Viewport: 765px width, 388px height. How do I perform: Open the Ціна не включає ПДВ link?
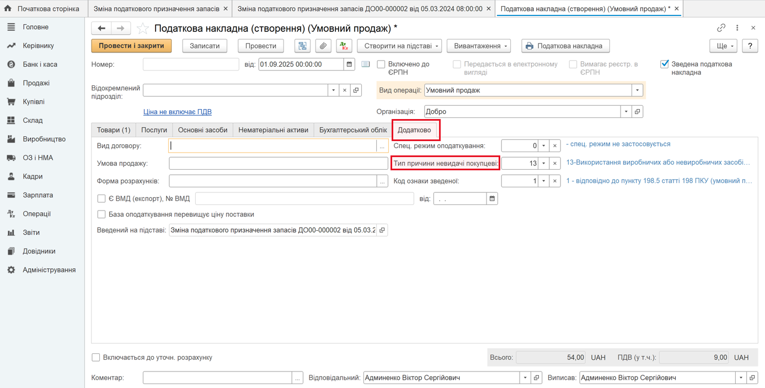click(178, 112)
